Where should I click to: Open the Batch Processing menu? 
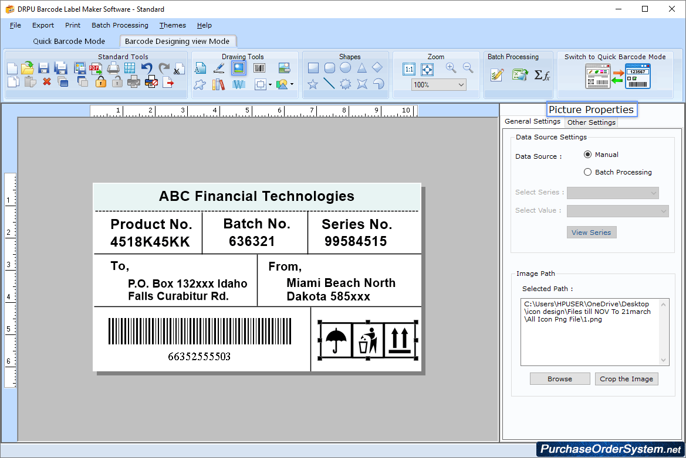(x=120, y=25)
